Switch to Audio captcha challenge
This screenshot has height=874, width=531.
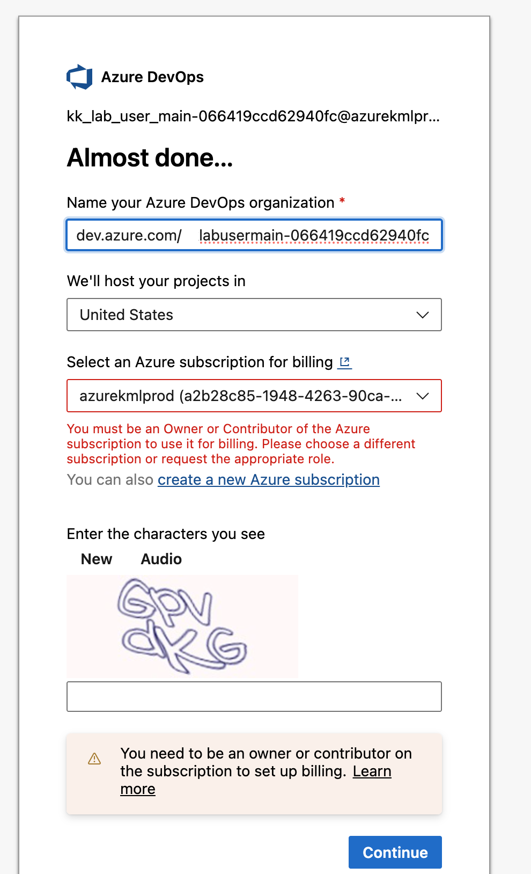(161, 559)
